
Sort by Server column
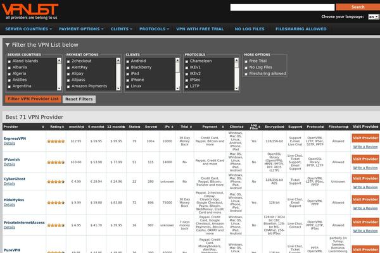coord(151,127)
